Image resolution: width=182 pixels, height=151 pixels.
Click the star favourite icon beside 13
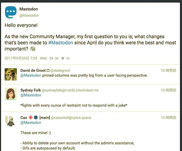pyautogui.click(x=63, y=58)
